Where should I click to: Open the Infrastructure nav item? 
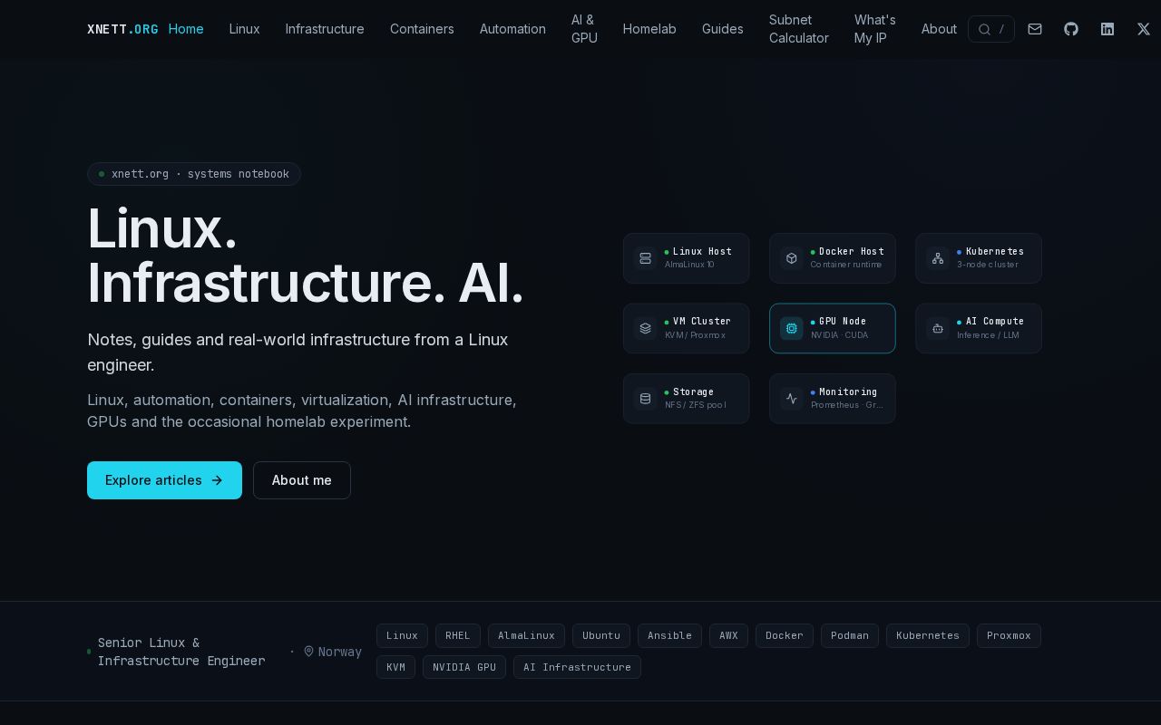[x=325, y=29]
